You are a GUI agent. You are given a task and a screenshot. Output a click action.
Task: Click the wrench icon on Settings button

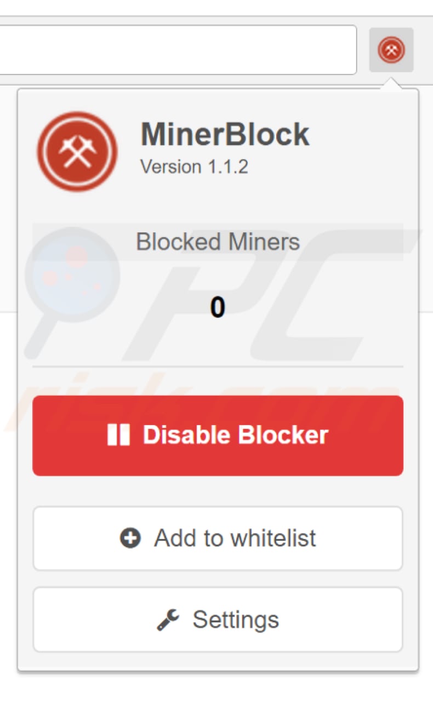click(x=168, y=619)
